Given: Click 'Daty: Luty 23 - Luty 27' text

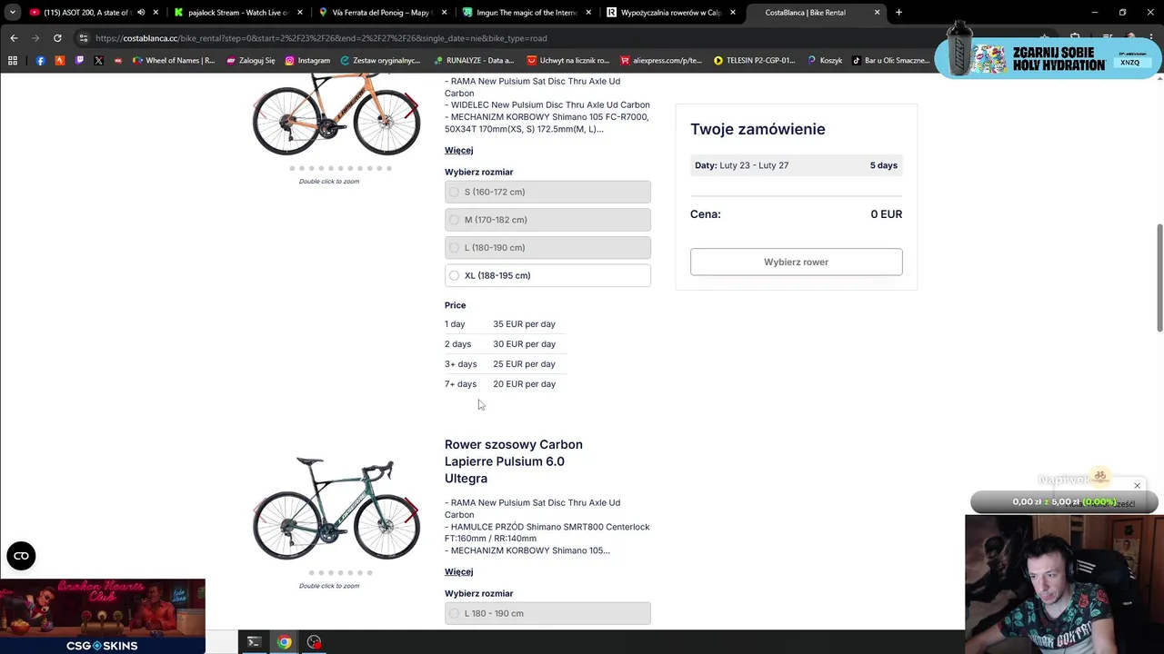Looking at the screenshot, I should (741, 165).
